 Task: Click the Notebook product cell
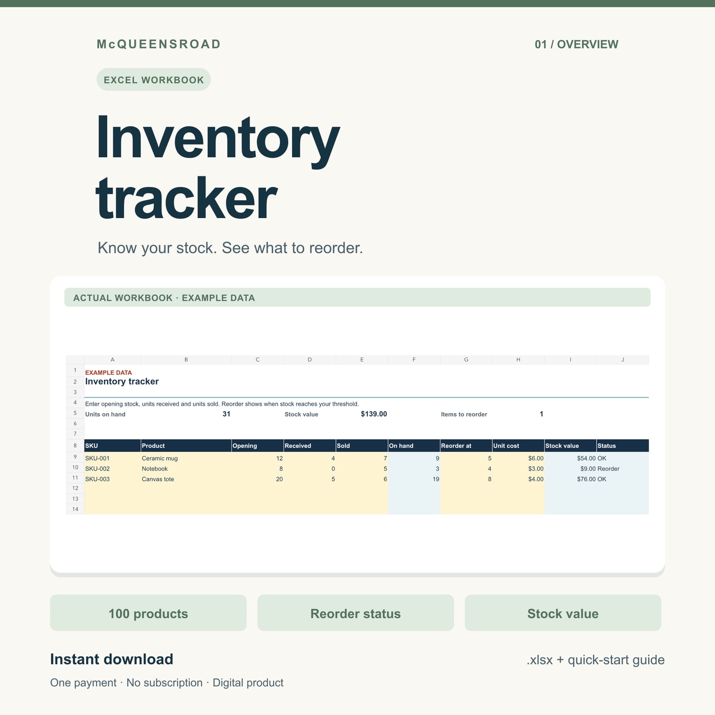(186, 469)
